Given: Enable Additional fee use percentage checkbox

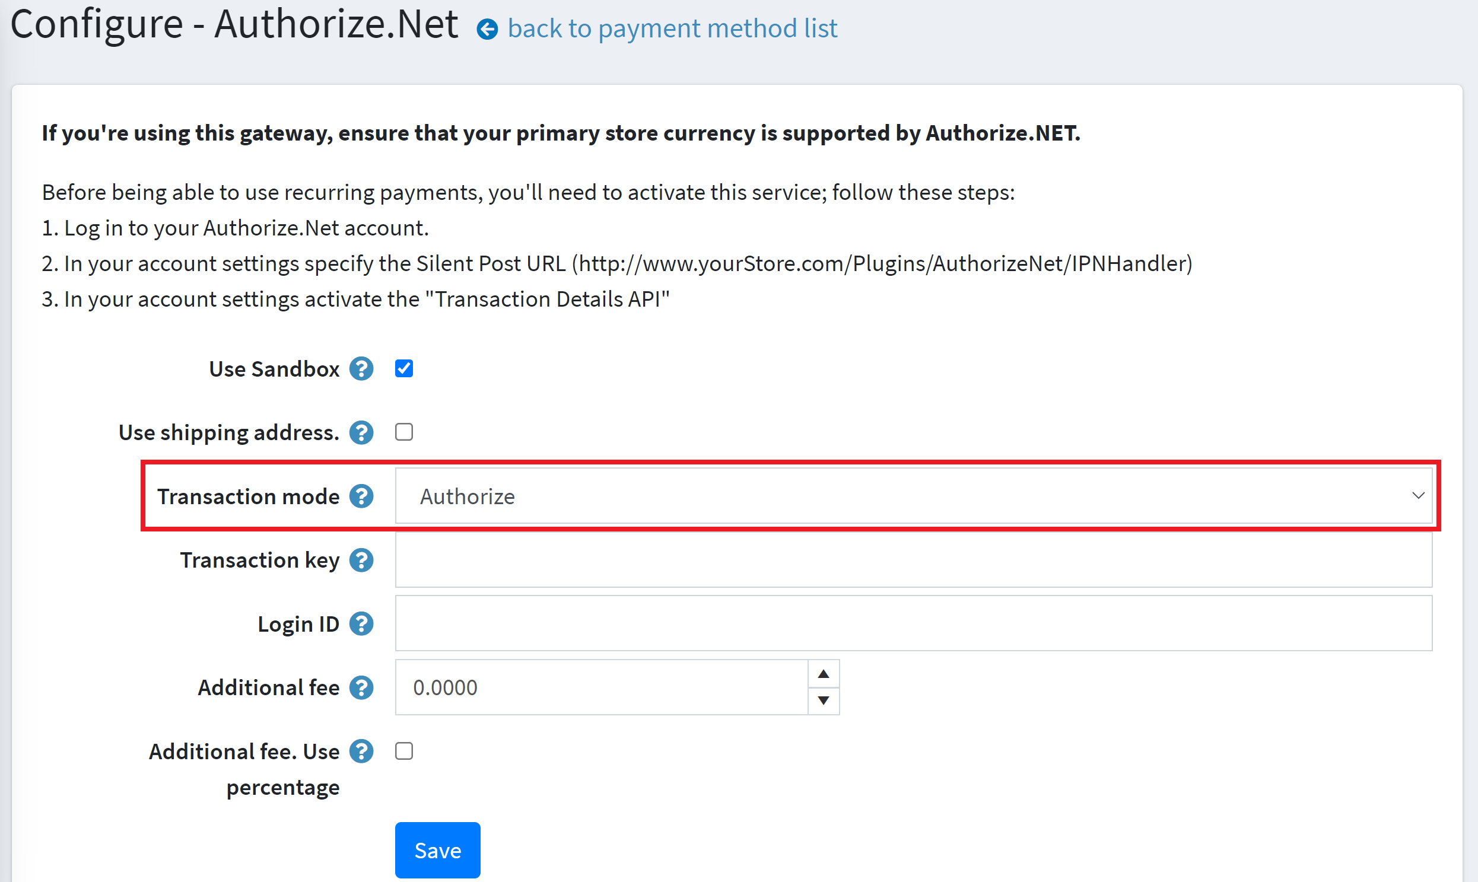Looking at the screenshot, I should (404, 752).
